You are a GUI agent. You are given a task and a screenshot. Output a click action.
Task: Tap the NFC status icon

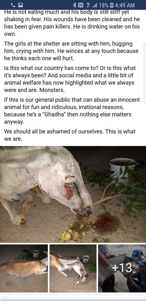tap(81, 5)
